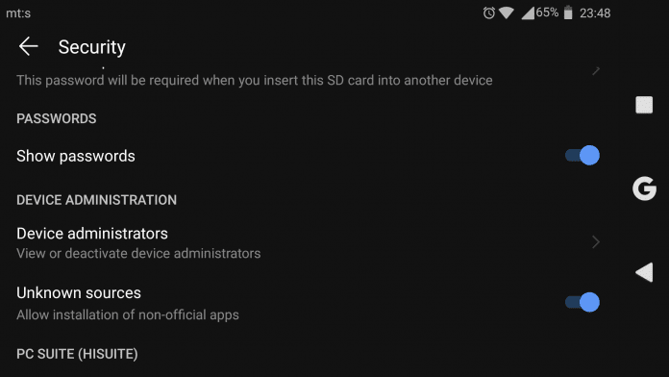
Task: Tap the alarm clock status icon
Action: coord(489,13)
